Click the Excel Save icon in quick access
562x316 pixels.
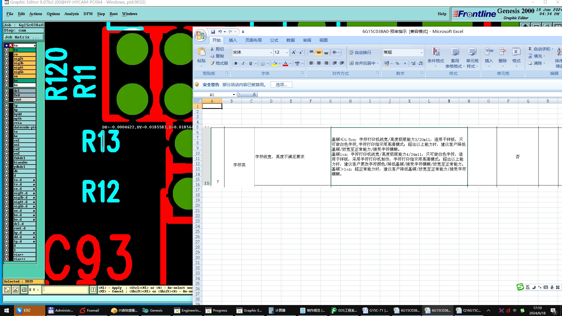pos(213,32)
